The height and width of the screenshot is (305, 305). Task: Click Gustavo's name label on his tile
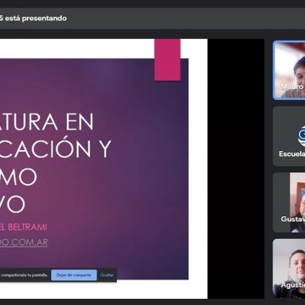click(x=293, y=219)
